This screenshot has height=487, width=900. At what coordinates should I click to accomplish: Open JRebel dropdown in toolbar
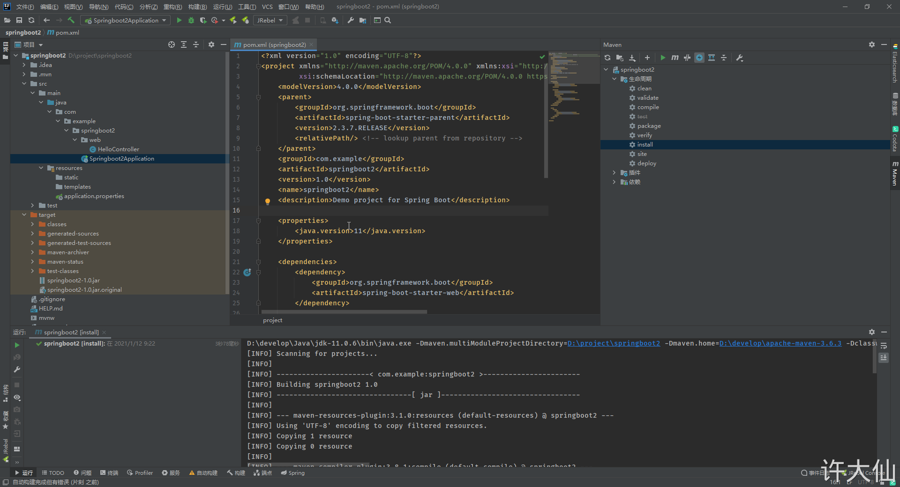(x=270, y=20)
